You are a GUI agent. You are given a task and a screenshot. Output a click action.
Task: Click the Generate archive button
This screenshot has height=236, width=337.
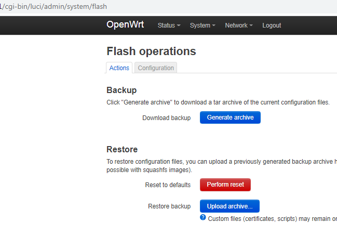click(x=230, y=117)
